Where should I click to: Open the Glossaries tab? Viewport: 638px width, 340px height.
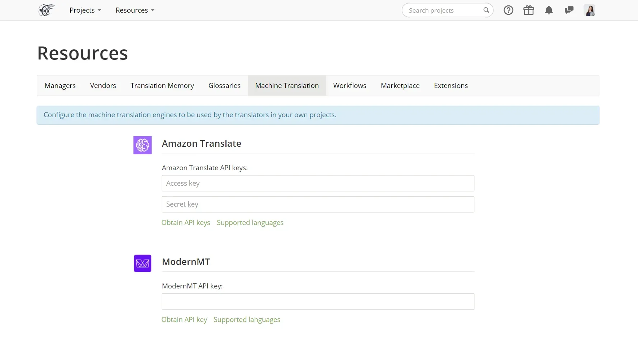(224, 86)
